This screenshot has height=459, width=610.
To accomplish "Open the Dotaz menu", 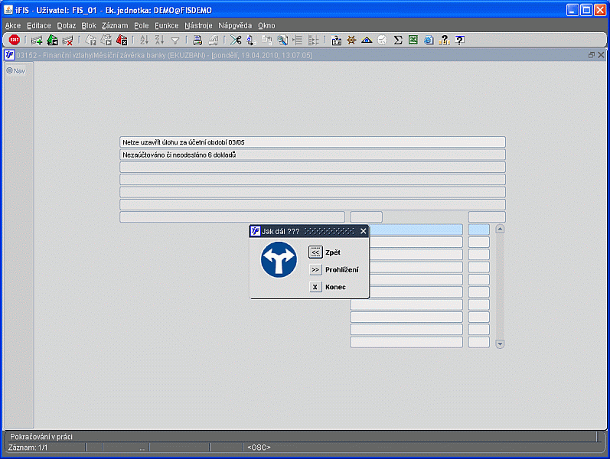I will coord(67,26).
